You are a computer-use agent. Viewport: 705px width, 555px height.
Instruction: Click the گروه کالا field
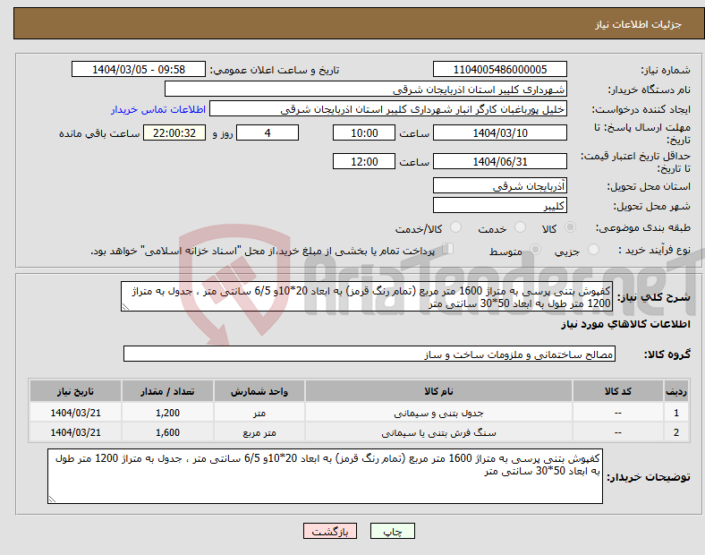click(x=369, y=354)
